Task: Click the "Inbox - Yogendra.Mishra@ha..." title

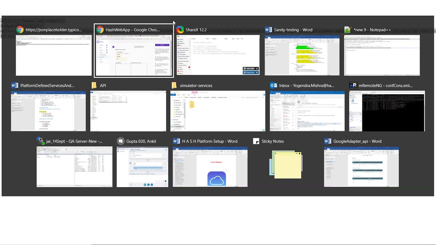Action: coord(307,86)
